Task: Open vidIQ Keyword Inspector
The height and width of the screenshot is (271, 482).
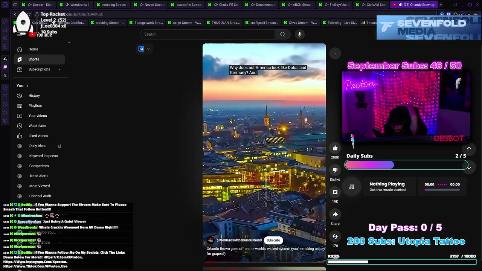Action: point(39,156)
